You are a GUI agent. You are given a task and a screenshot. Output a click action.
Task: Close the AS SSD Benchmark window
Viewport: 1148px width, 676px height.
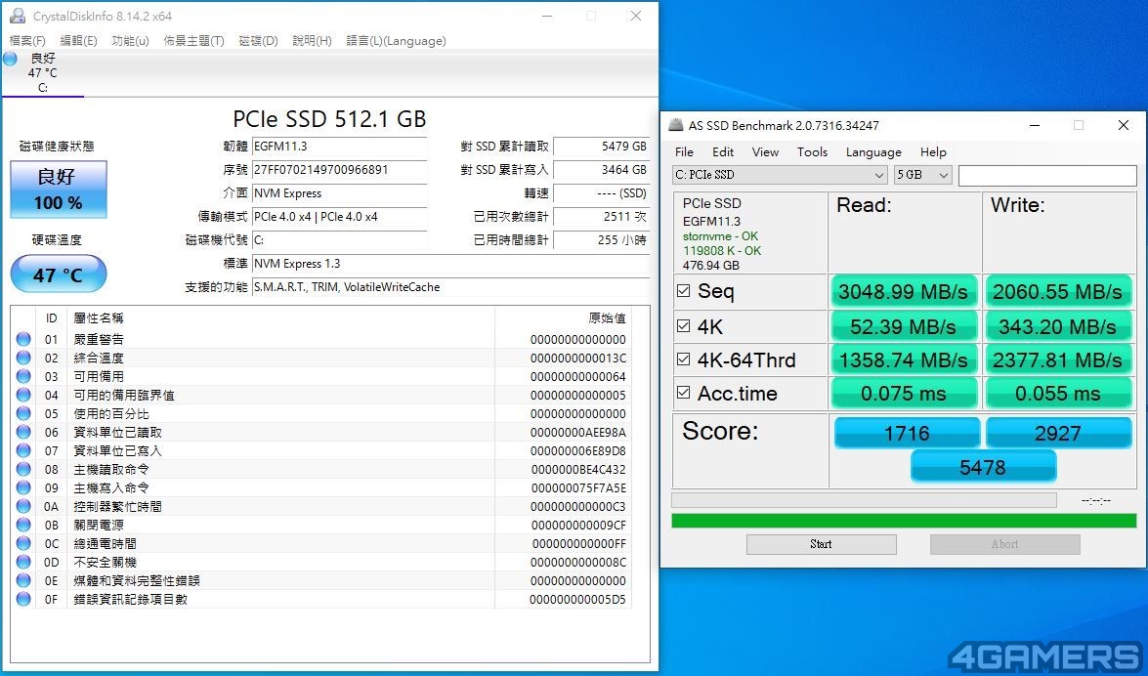1124,125
